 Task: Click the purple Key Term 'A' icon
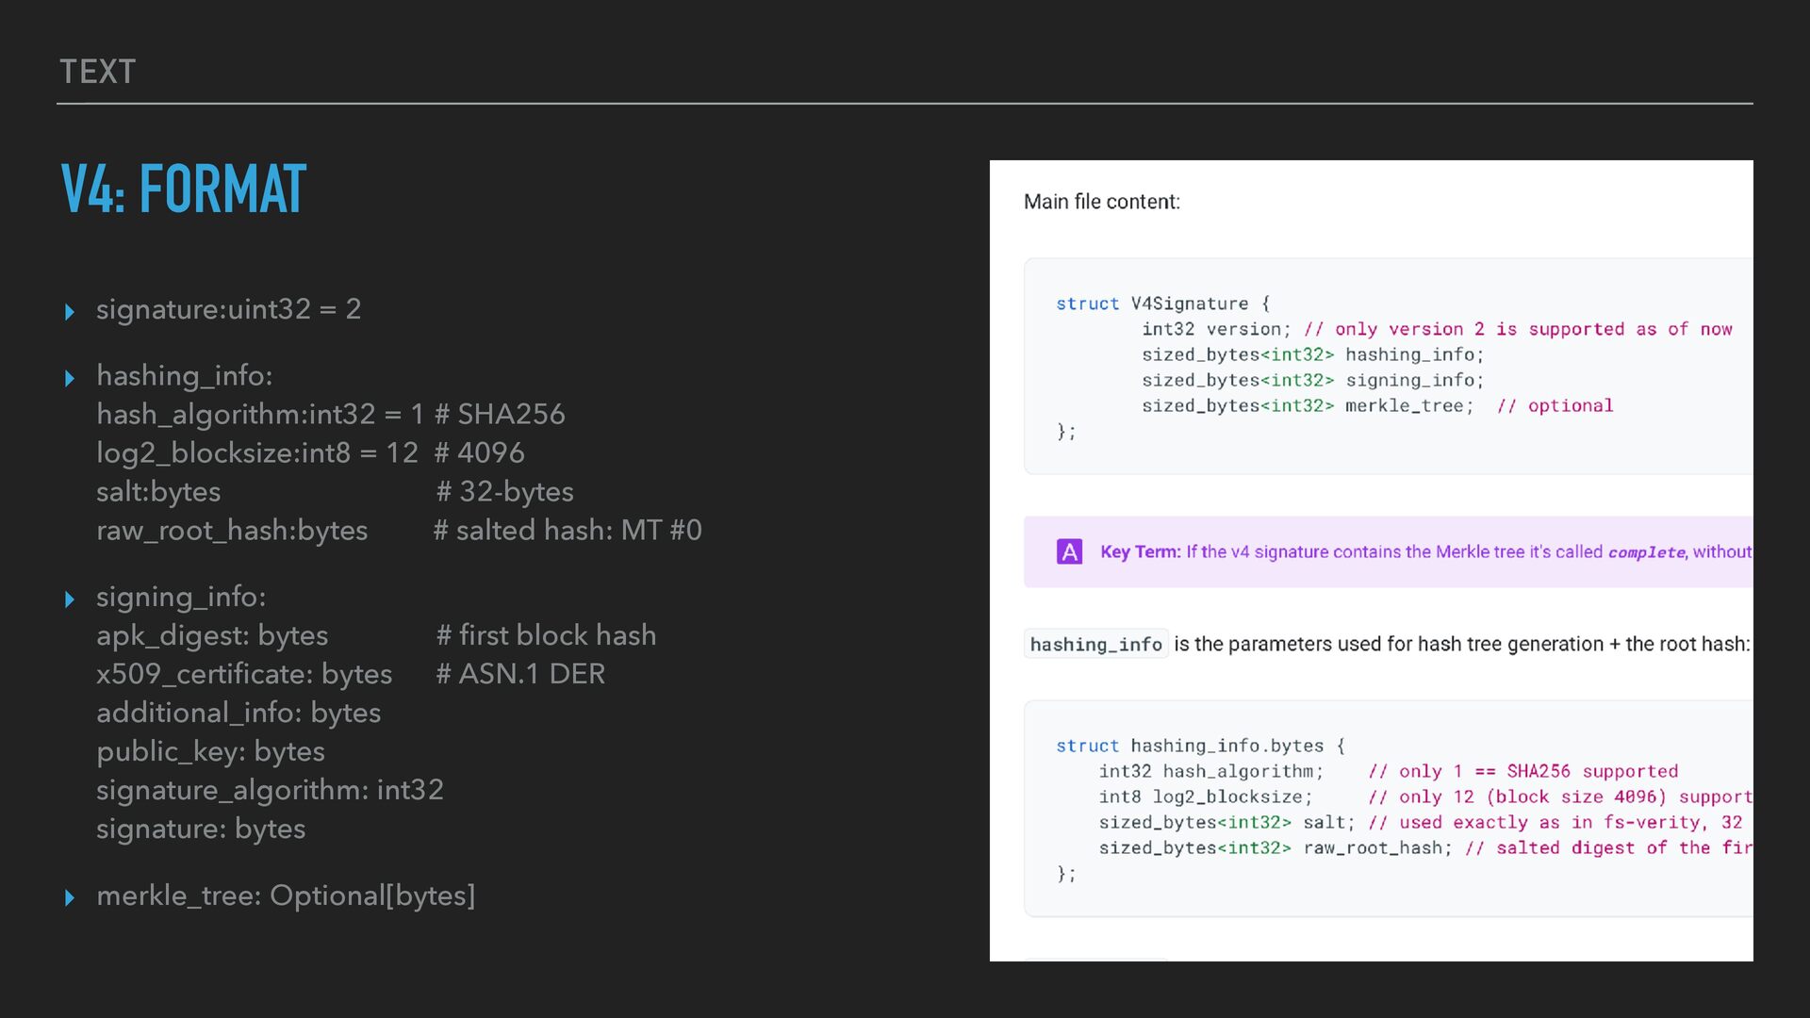pyautogui.click(x=1069, y=551)
